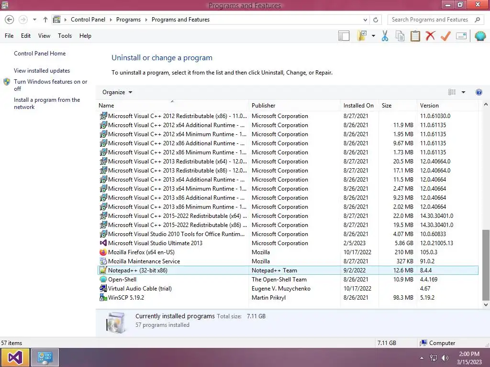The height and width of the screenshot is (367, 490).
Task: Open Visual Studio from the taskbar
Action: click(x=15, y=357)
